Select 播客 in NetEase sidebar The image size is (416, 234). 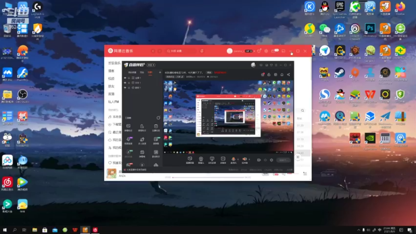[111, 71]
